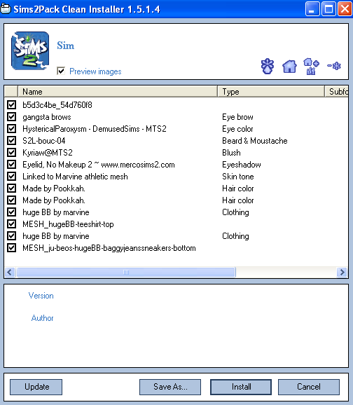The image size is (353, 405).
Task: Sort the list by Type column header
Action: 271,91
